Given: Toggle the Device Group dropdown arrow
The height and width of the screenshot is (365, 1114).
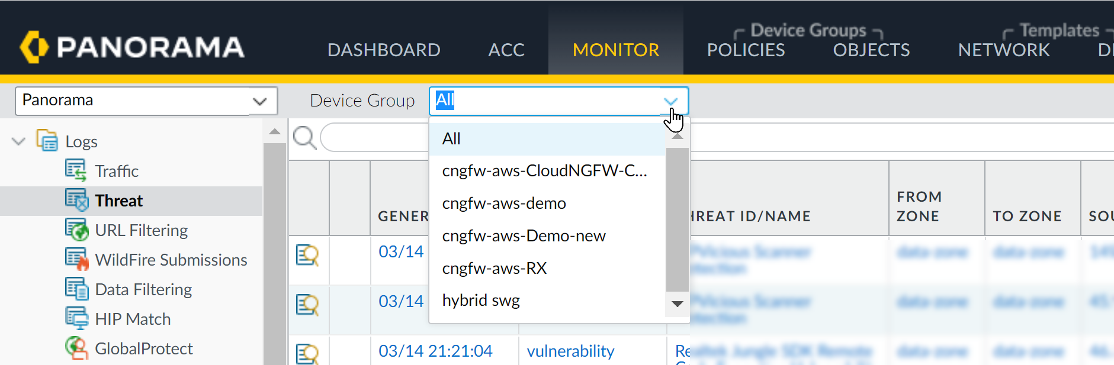Looking at the screenshot, I should coord(670,101).
